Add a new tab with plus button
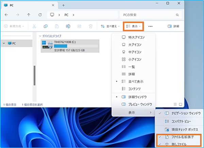Viewport: 204px width, 148px height. click(63, 5)
